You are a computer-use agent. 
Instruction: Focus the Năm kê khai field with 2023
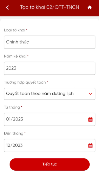50,68
